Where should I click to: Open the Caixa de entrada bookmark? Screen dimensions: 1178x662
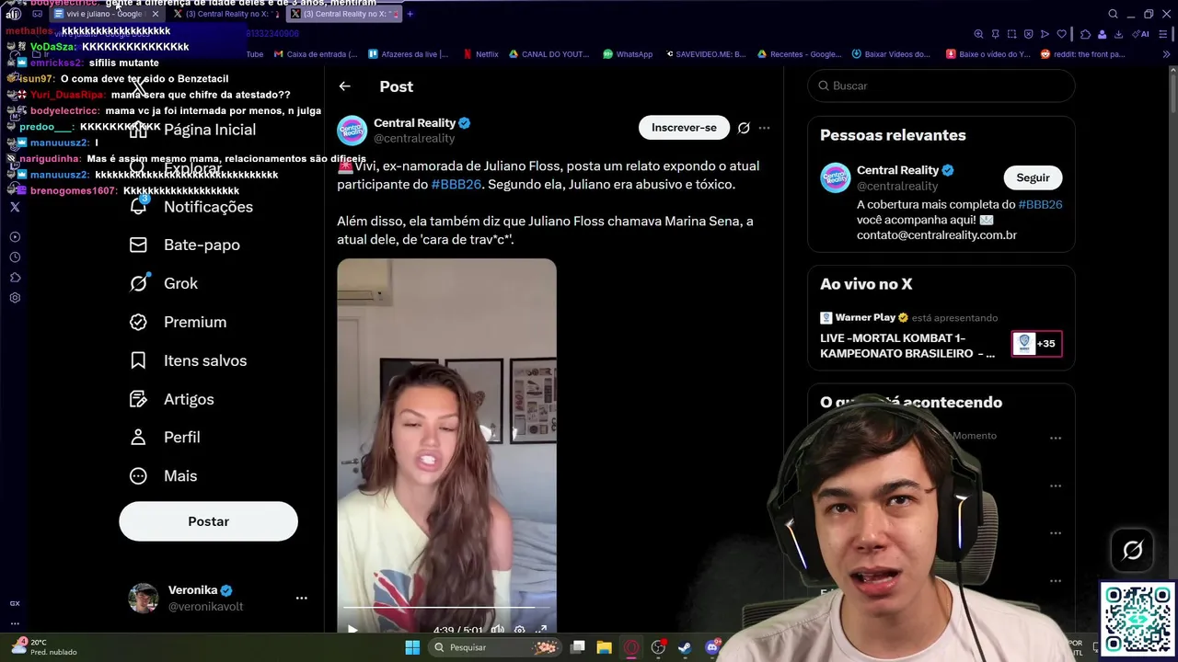coord(315,54)
